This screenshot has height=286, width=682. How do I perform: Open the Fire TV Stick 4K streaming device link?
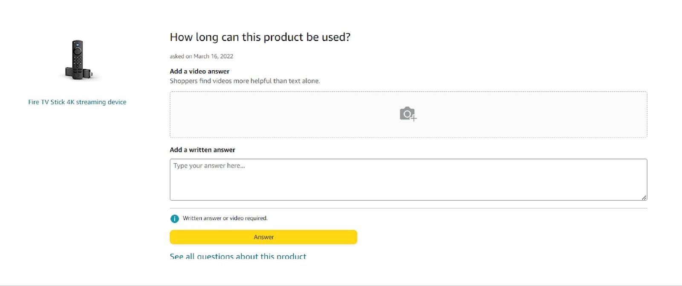(77, 102)
